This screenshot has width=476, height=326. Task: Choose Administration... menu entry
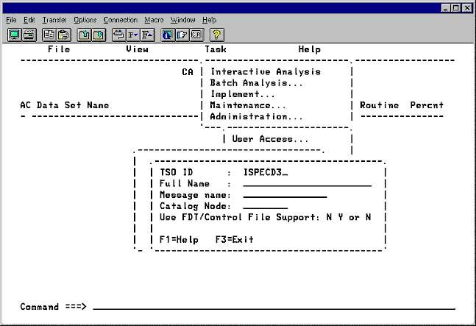(x=256, y=116)
